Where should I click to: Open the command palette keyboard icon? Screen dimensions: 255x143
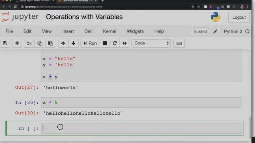pyautogui.click(x=179, y=43)
